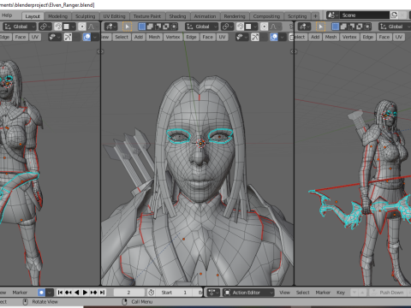Choose invert selection mode in right viewport
Viewport: 411px width, 308px height.
tap(360, 27)
